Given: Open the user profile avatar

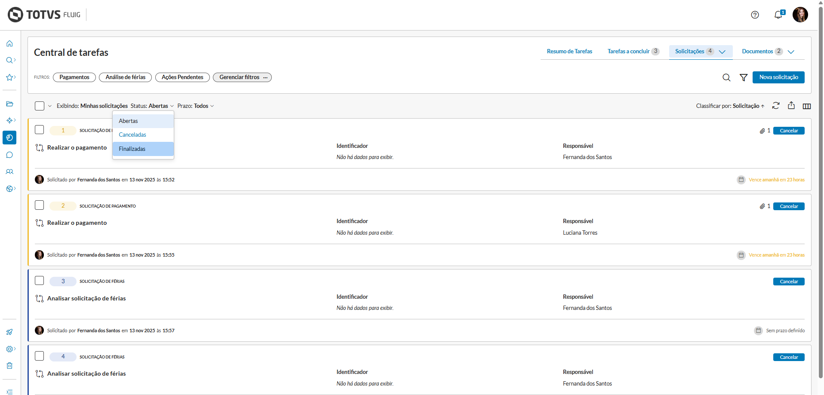Looking at the screenshot, I should 800,15.
